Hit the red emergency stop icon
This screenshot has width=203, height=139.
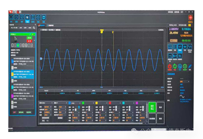point(190,18)
